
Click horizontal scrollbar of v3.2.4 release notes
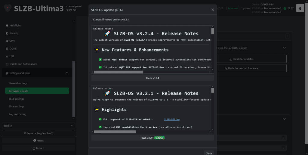119,72
